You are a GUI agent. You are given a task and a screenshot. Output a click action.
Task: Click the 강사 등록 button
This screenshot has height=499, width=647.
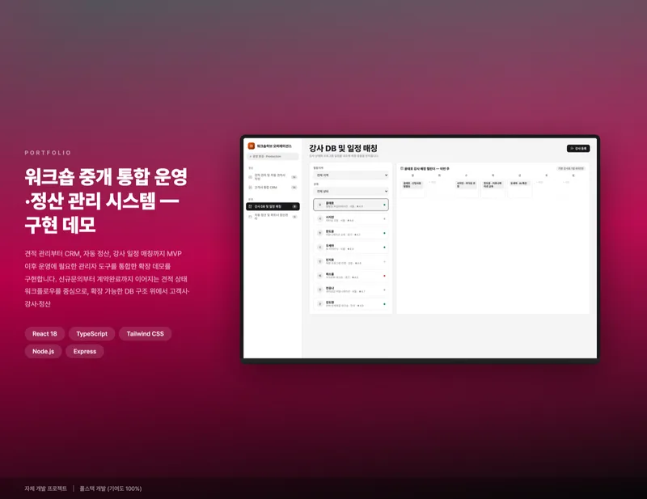pyautogui.click(x=578, y=148)
